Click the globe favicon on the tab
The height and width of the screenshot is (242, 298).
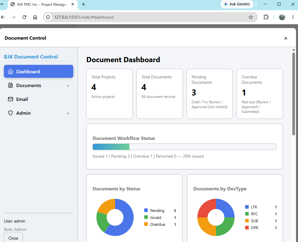(13, 5)
